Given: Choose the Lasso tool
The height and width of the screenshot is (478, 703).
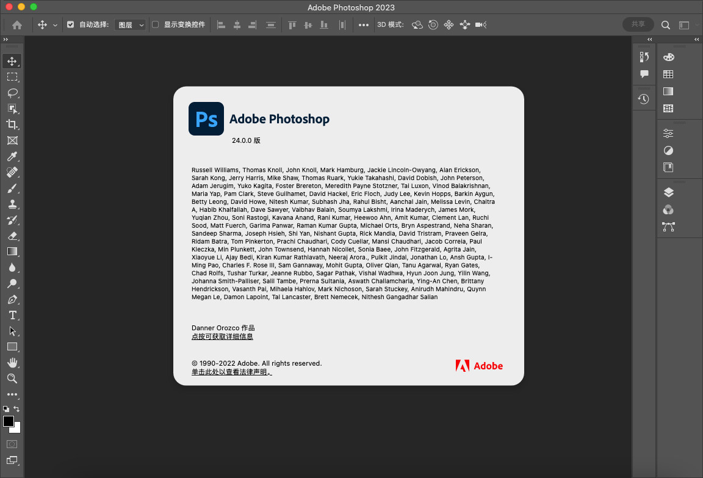Looking at the screenshot, I should click(12, 93).
